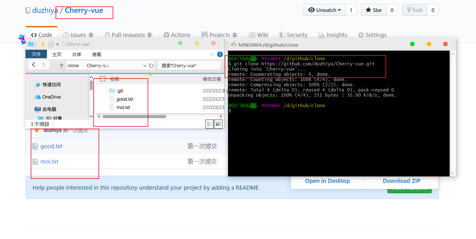This screenshot has width=476, height=239.
Task: Select moi.txt in the Explorer file list
Action: (x=123, y=107)
